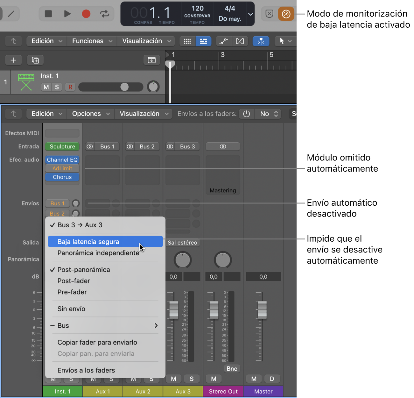Click the Chorus audio effect slot

tap(62, 177)
